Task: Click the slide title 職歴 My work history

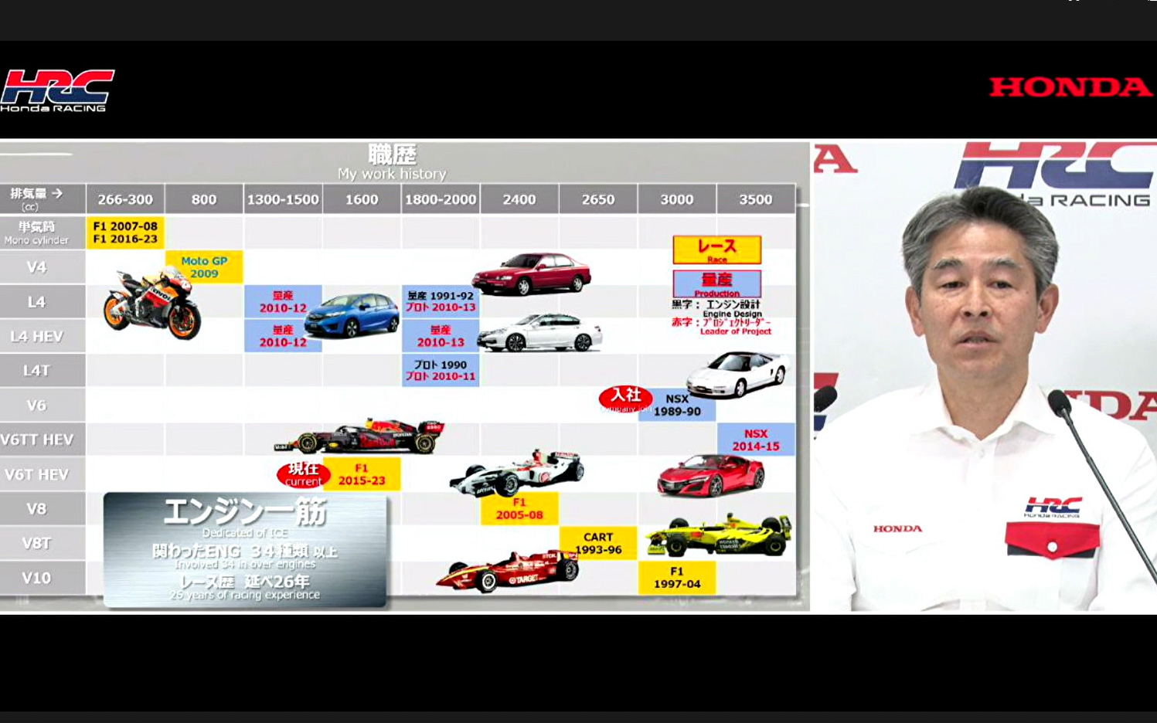Action: (392, 162)
